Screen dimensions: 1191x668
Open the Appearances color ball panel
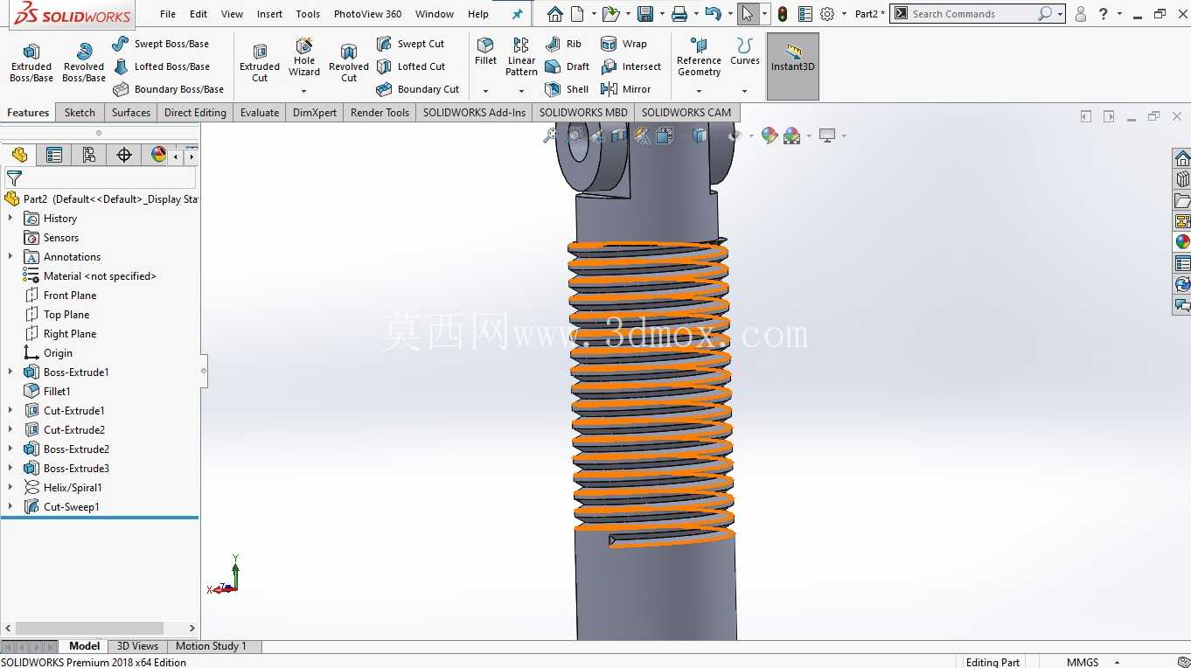pyautogui.click(x=1182, y=242)
